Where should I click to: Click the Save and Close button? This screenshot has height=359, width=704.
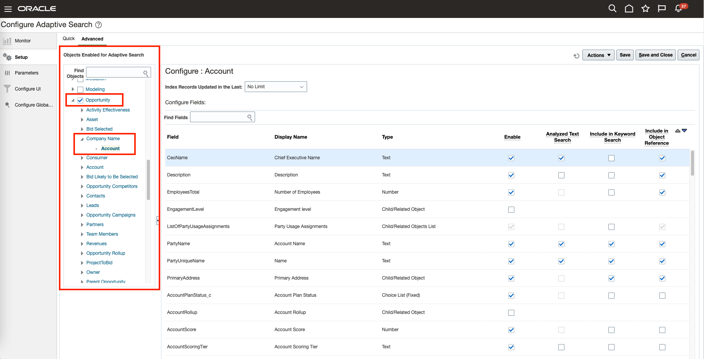point(655,55)
